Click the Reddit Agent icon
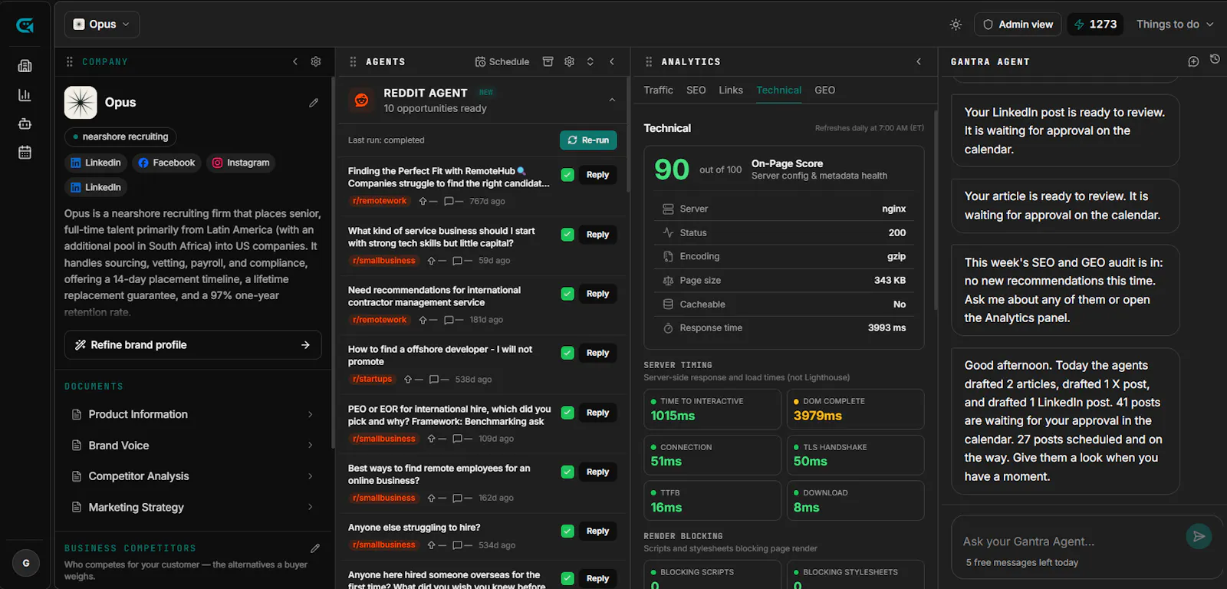The width and height of the screenshot is (1227, 589). point(361,100)
